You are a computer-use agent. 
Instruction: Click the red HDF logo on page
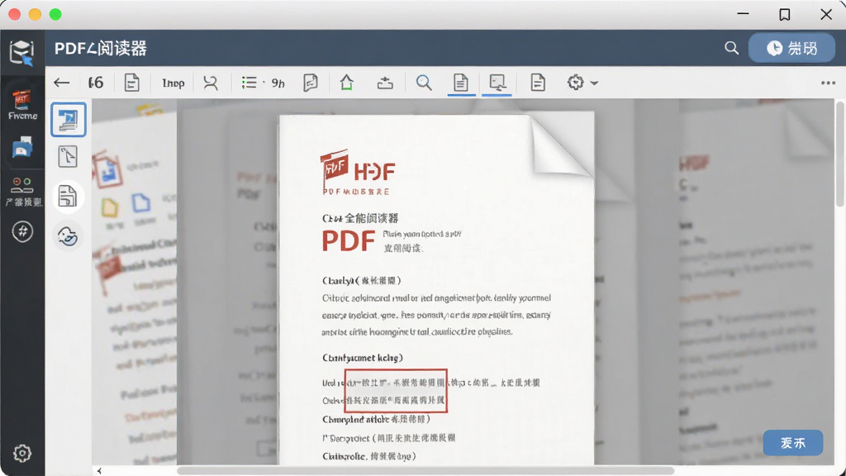click(358, 172)
